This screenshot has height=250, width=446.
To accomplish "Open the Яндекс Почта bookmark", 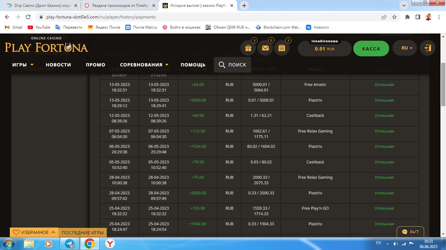I will pos(104,27).
